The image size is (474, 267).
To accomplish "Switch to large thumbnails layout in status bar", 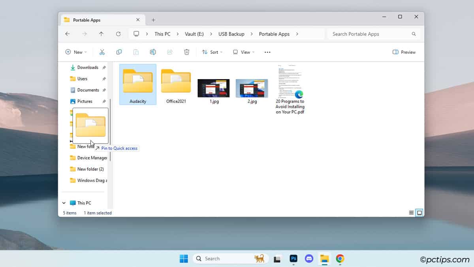I will coord(419,212).
